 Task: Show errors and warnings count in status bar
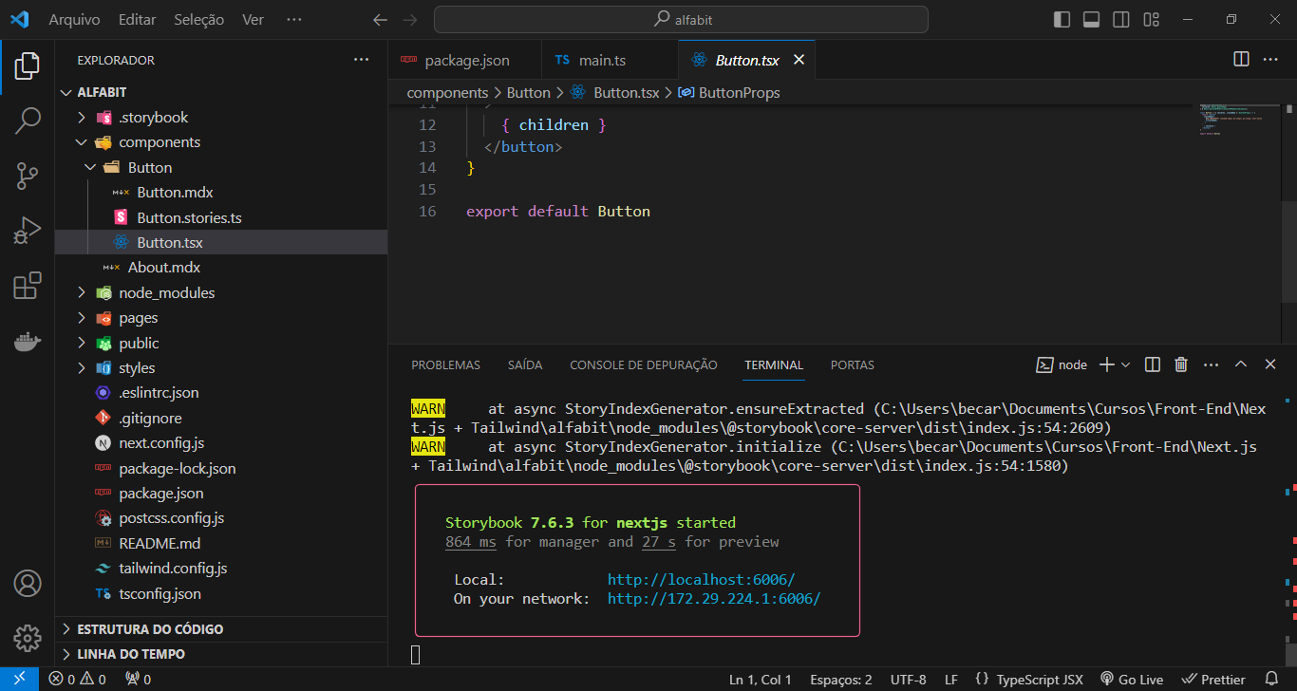[x=78, y=679]
